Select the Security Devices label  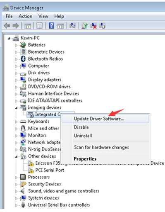tap(44, 184)
